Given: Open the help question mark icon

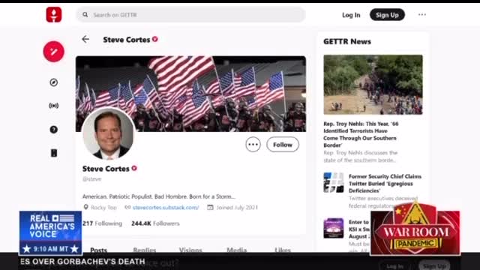Looking at the screenshot, I should pyautogui.click(x=53, y=130).
